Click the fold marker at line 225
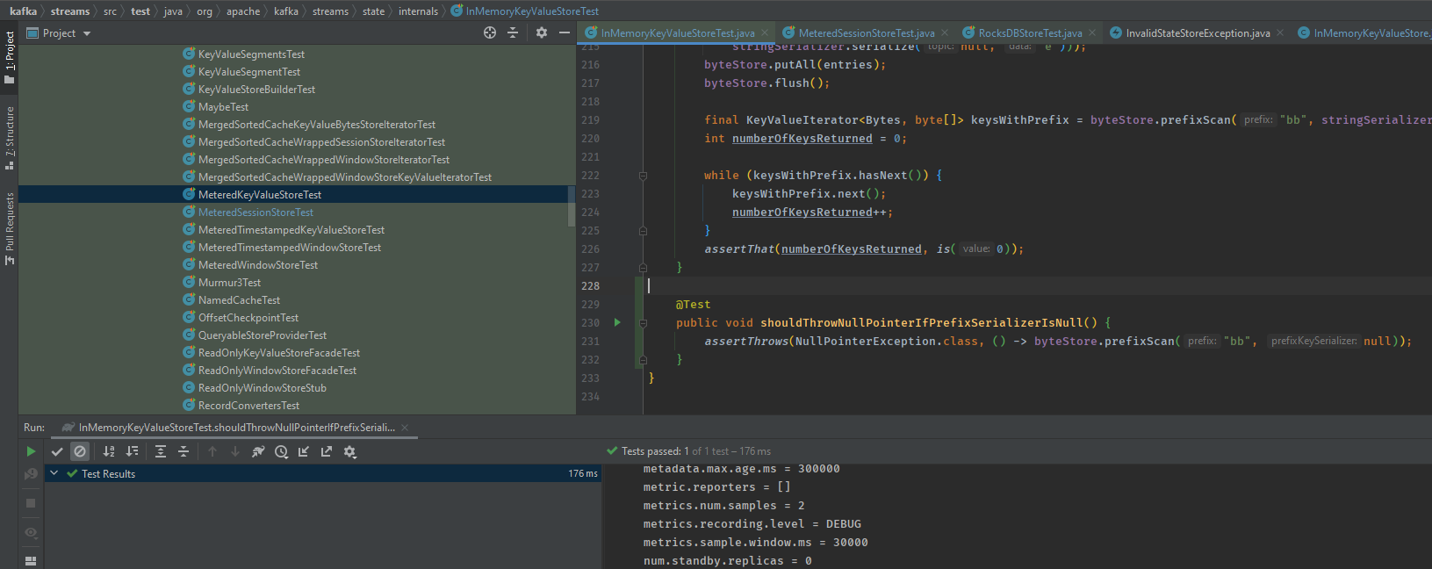Viewport: 1432px width, 569px height. (643, 231)
